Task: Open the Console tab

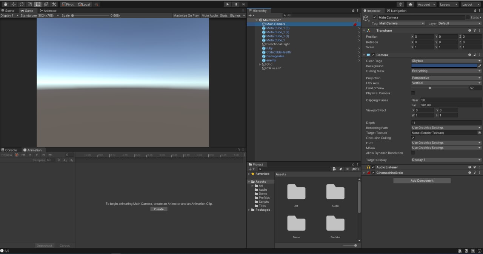Action: point(9,150)
